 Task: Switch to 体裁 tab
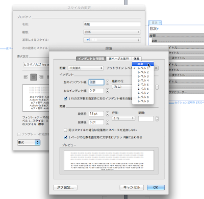coord(136,59)
